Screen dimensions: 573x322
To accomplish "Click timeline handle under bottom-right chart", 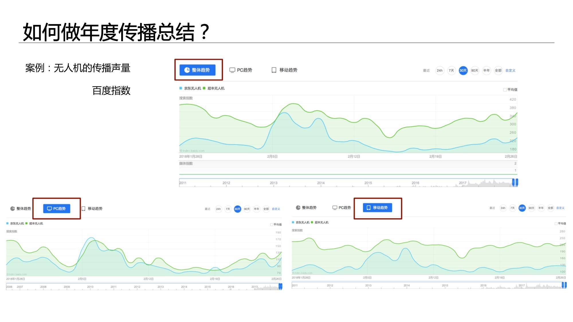I will click(x=564, y=285).
